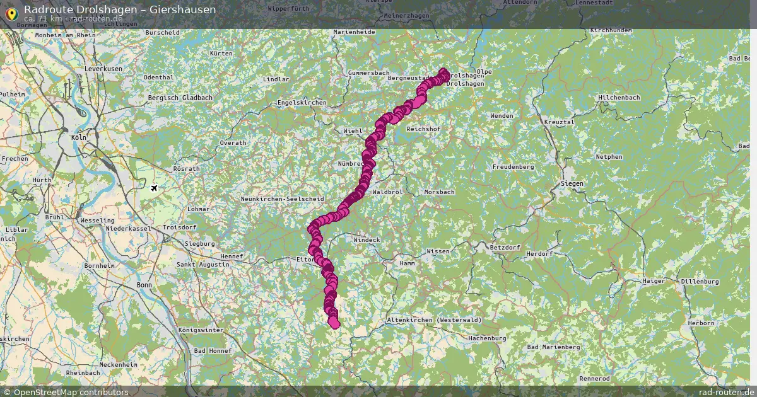This screenshot has width=757, height=397.
Task: Click the route end marker near Giershausen
Action: coord(334,323)
